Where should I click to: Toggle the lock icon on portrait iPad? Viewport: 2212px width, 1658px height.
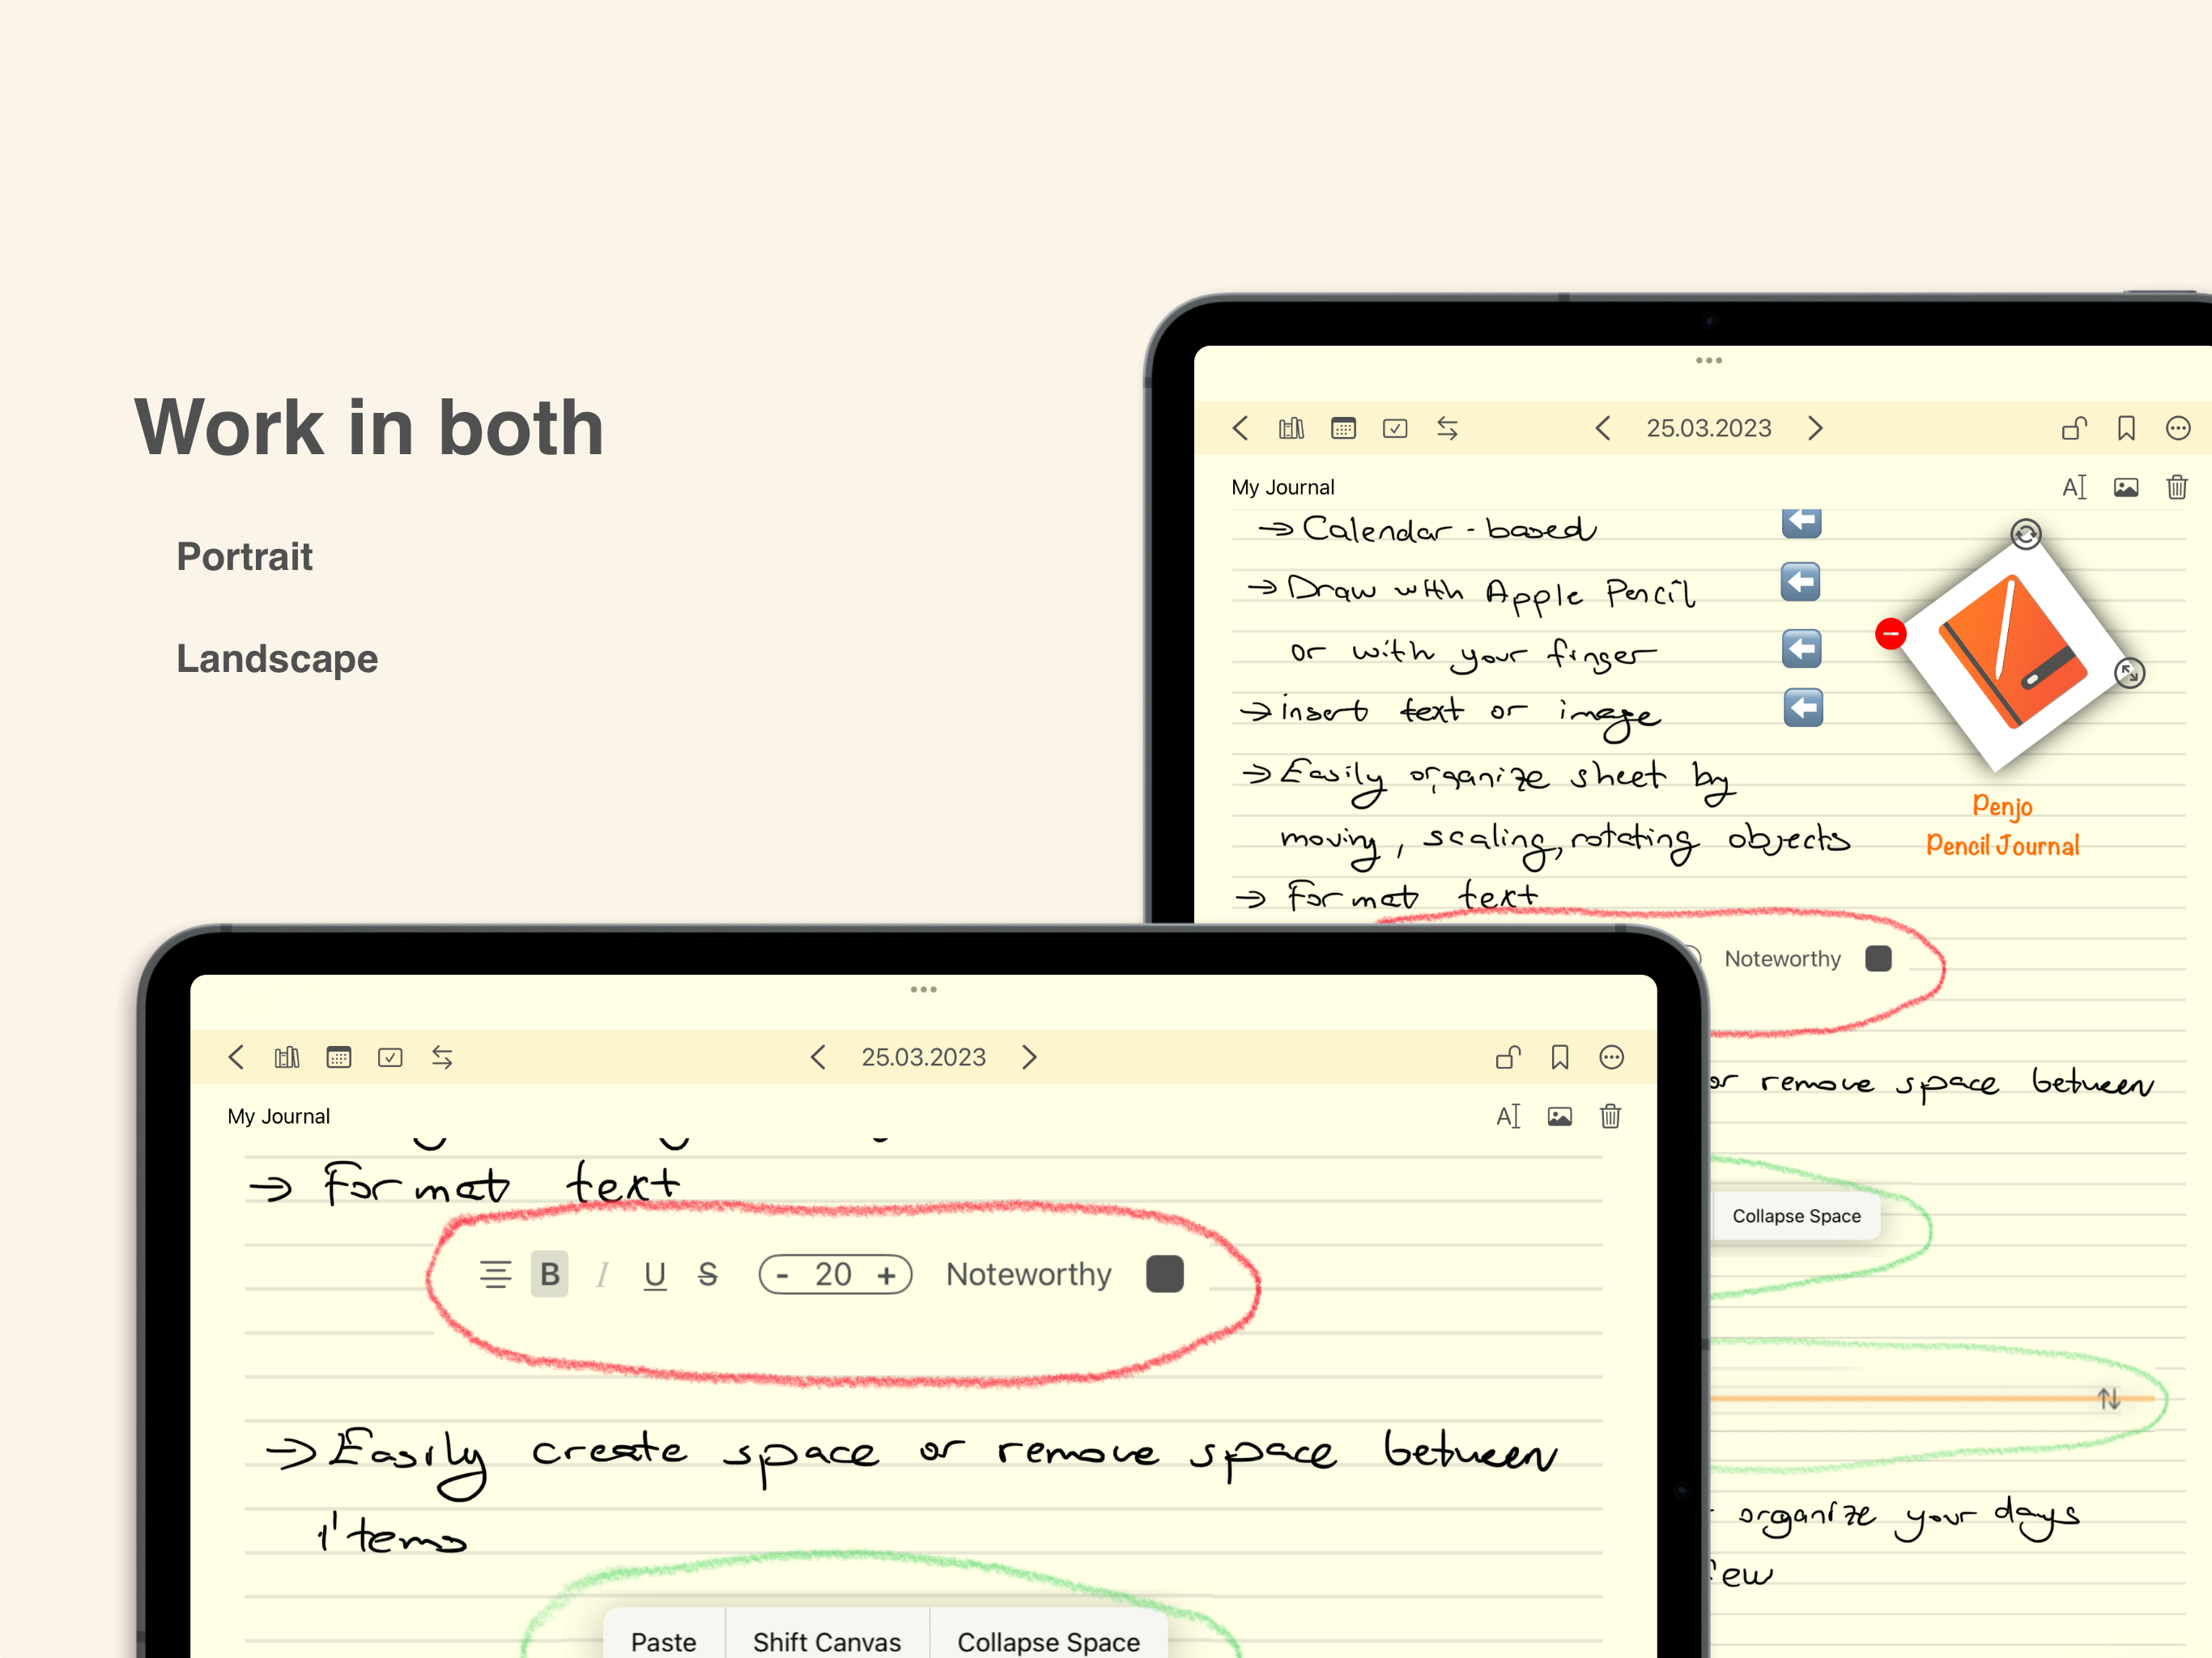pyautogui.click(x=2074, y=428)
